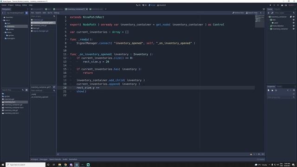
Task: Close the inventory_container scene tab
Action: pyautogui.click(x=87, y=9)
